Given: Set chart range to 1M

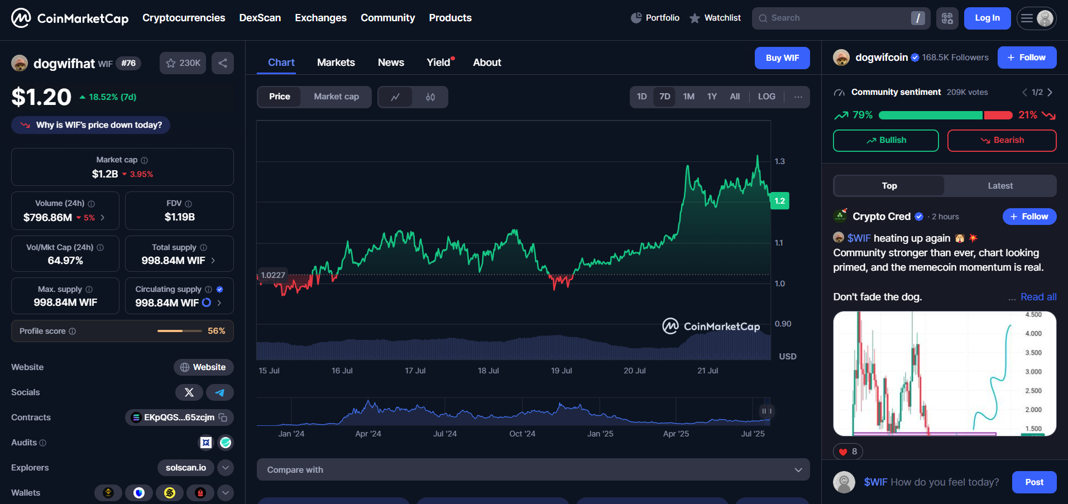Looking at the screenshot, I should (x=689, y=97).
